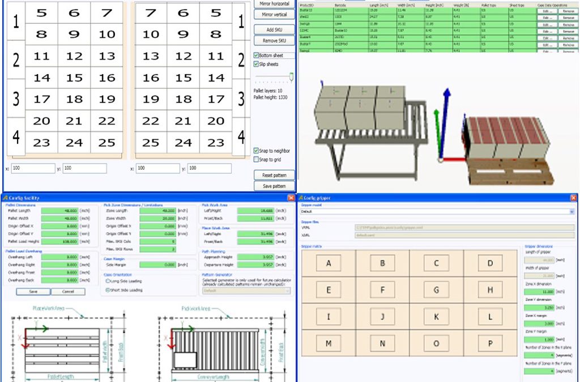Open the Pattern Generator dropdown
The width and height of the screenshot is (580, 382).
pyautogui.click(x=288, y=291)
